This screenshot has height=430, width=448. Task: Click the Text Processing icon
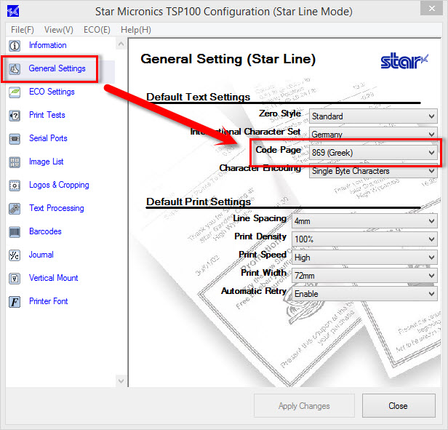pos(15,209)
